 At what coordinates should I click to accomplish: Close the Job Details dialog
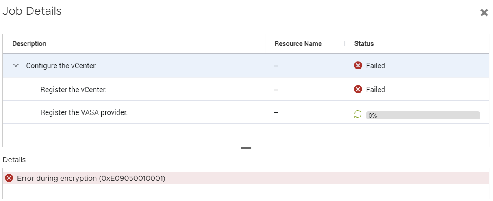coord(484,13)
